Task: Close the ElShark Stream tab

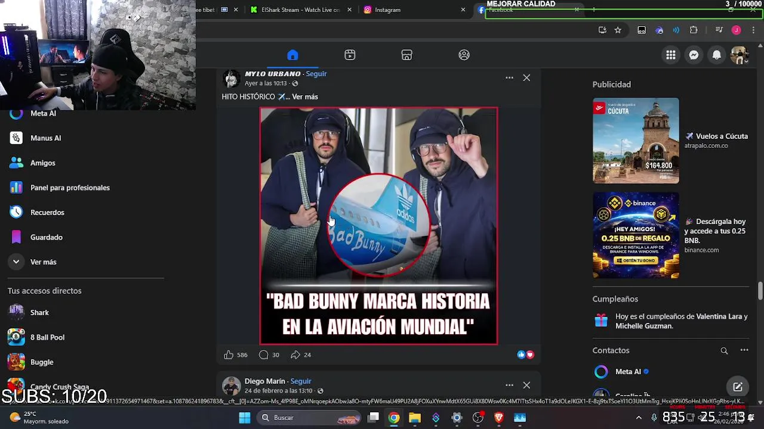Action: tap(349, 10)
